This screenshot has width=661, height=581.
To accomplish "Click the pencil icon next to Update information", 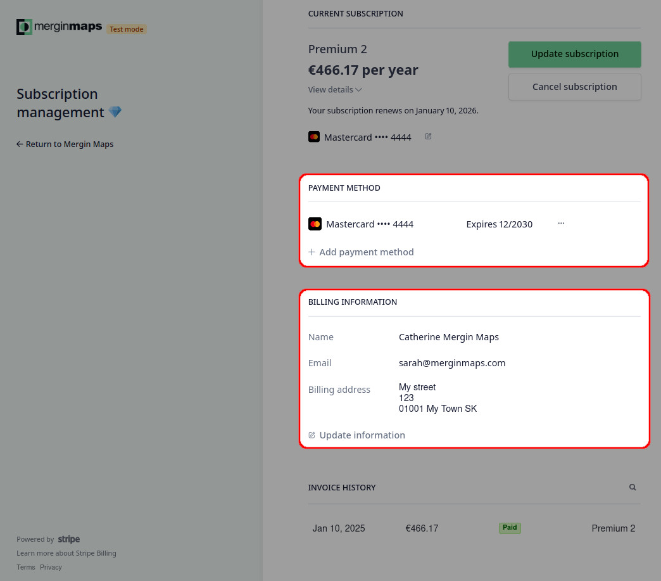I will click(x=312, y=435).
